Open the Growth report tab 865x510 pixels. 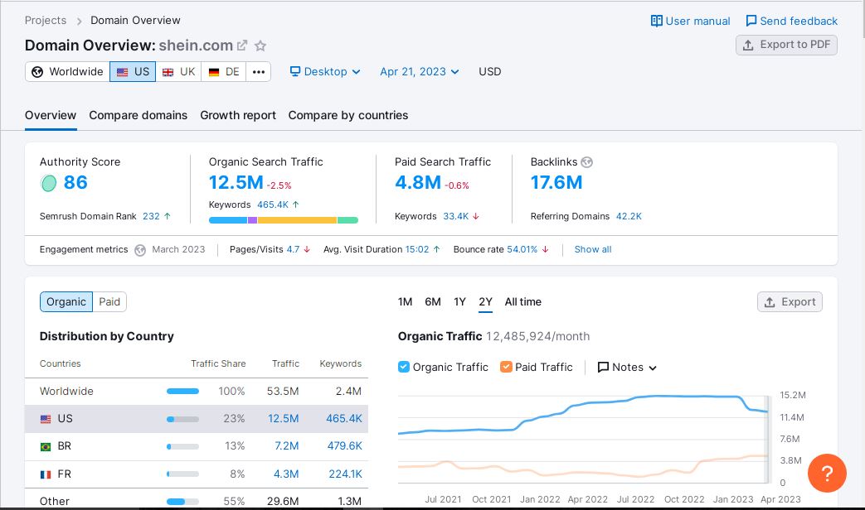[x=238, y=115]
